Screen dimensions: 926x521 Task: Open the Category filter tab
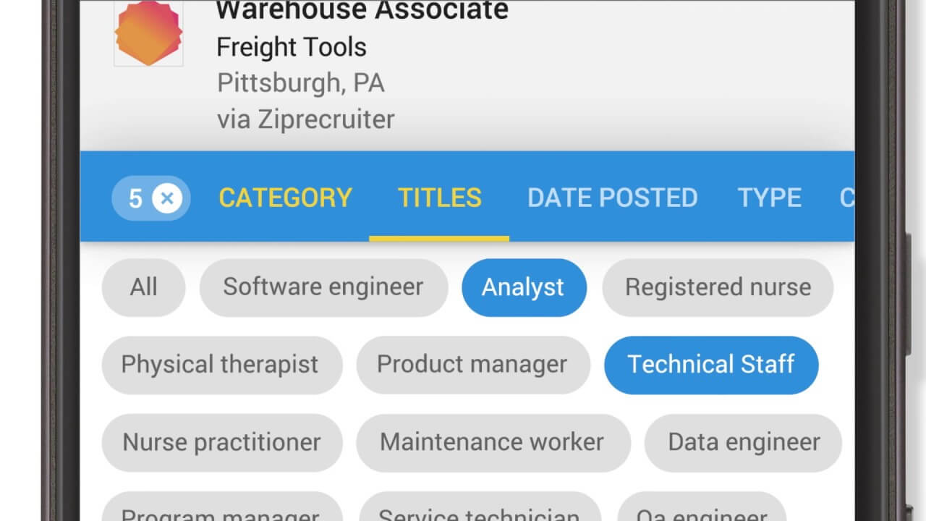point(285,198)
